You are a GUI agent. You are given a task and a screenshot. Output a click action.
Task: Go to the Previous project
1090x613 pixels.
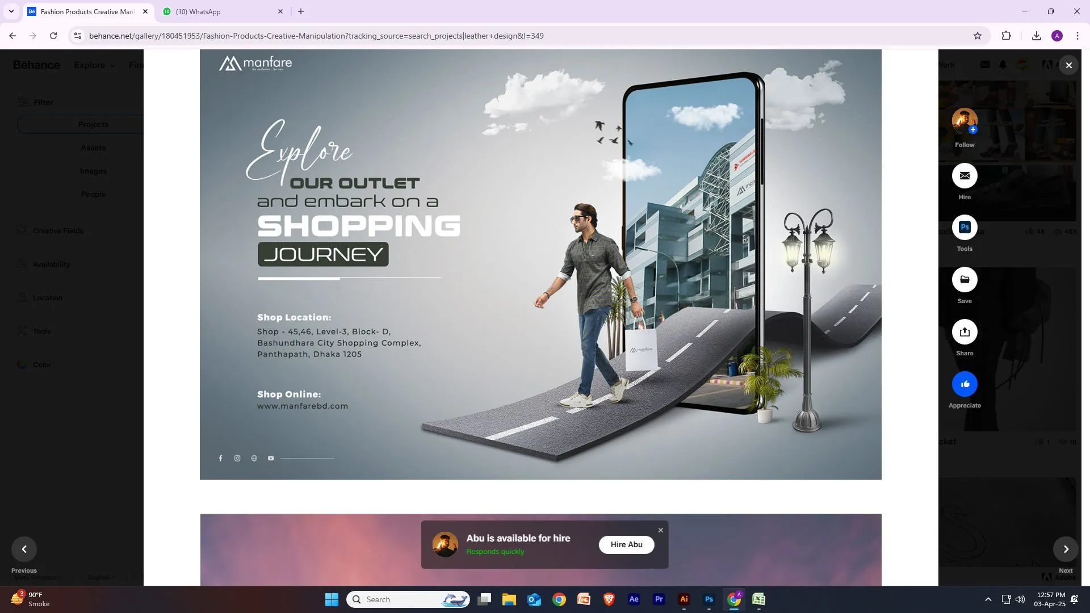(24, 549)
